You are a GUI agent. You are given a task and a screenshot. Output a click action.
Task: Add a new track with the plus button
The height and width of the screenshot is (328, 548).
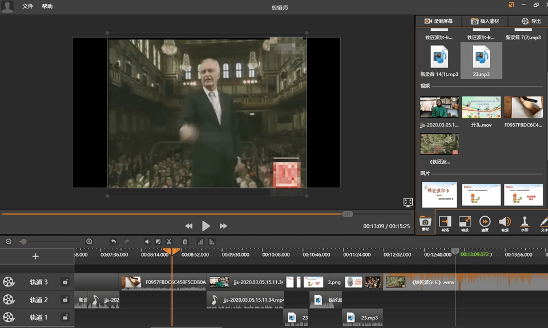pyautogui.click(x=35, y=256)
